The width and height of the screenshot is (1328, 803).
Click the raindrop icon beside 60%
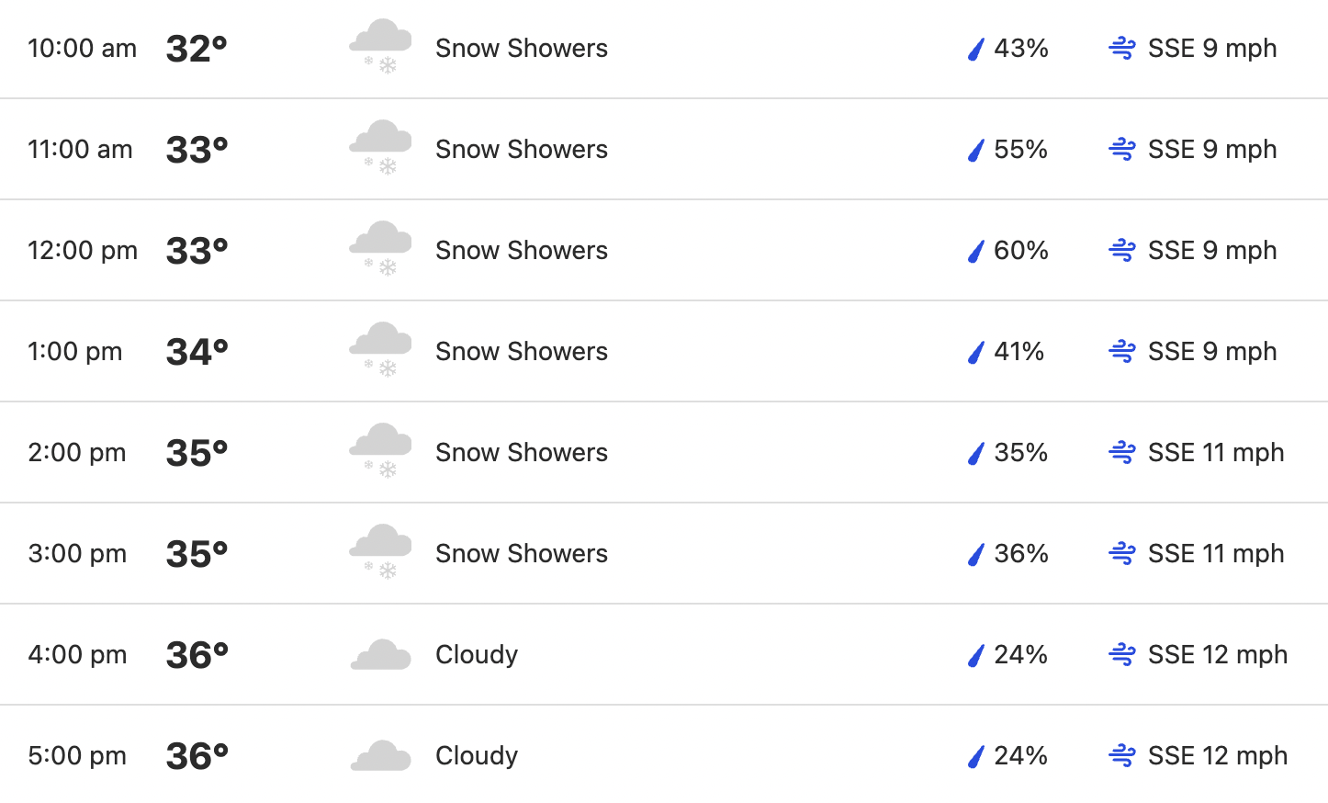click(976, 251)
